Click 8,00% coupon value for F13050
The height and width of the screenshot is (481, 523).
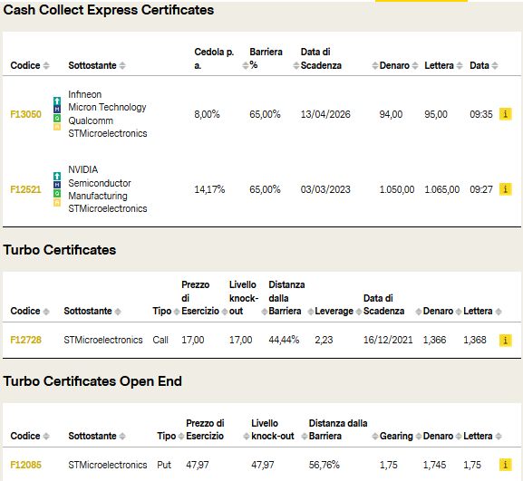click(207, 114)
